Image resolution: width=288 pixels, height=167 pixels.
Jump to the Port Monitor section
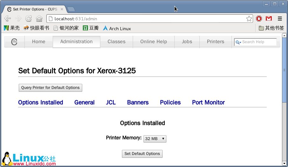[208, 103]
